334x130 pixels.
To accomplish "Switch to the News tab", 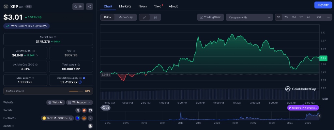I will click(143, 6).
